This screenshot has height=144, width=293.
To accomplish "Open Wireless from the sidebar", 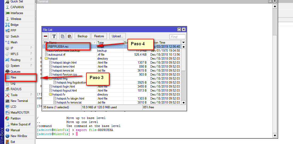I will coord(16,19).
